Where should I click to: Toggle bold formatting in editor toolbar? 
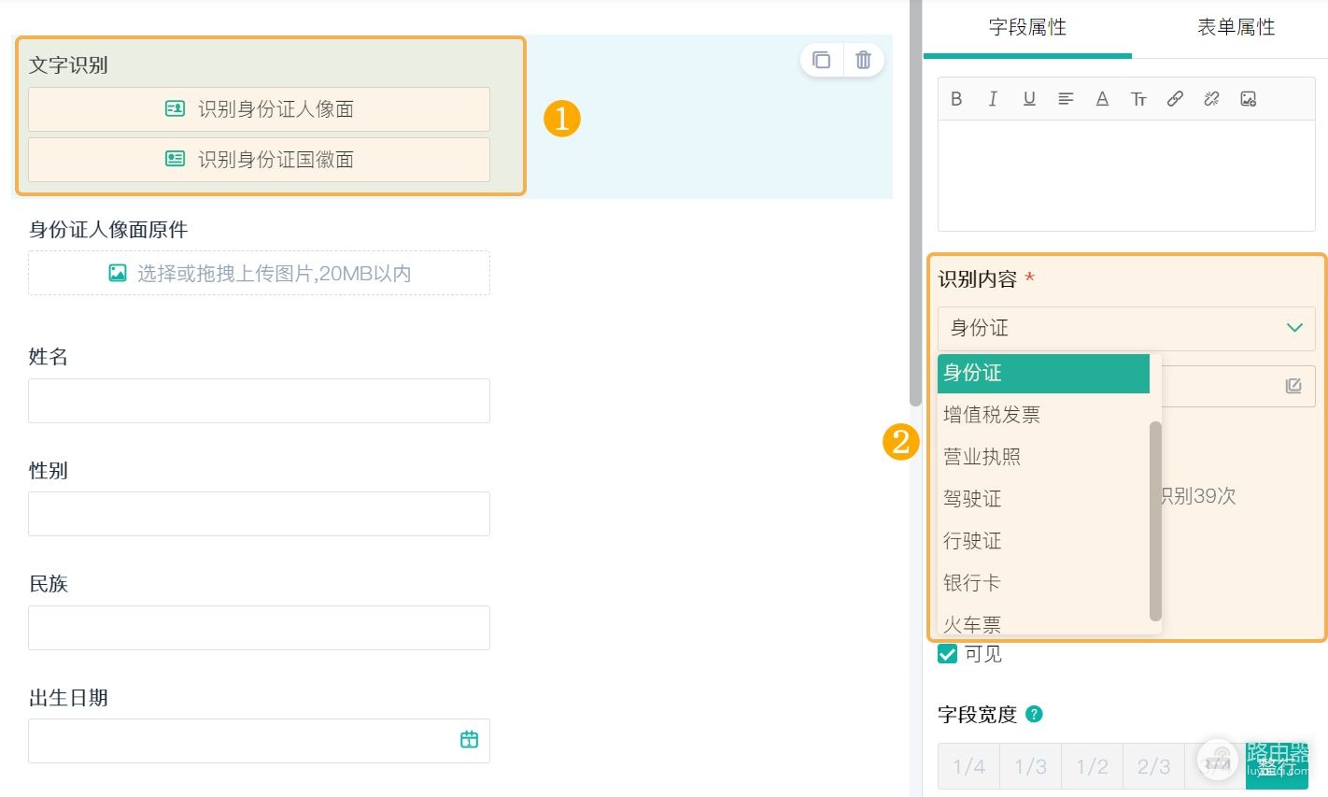click(956, 98)
